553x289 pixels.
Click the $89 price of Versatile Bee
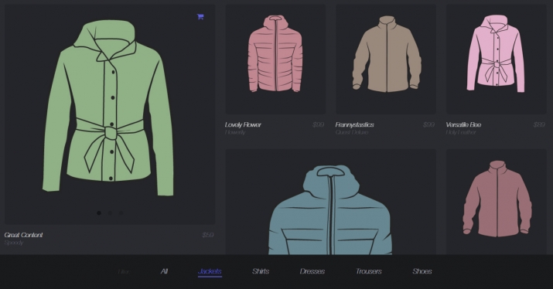pos(539,124)
